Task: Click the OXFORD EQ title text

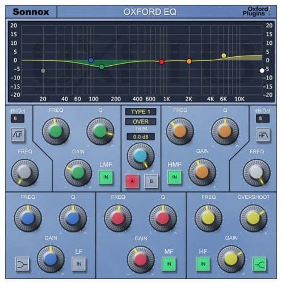Action: click(x=150, y=12)
